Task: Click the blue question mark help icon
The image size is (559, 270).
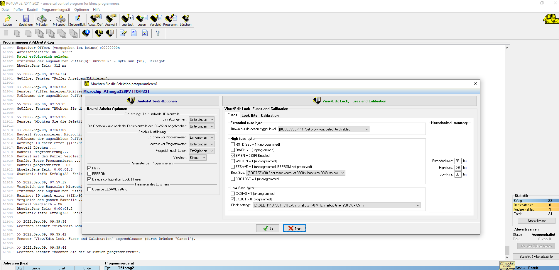Action: 158,33
